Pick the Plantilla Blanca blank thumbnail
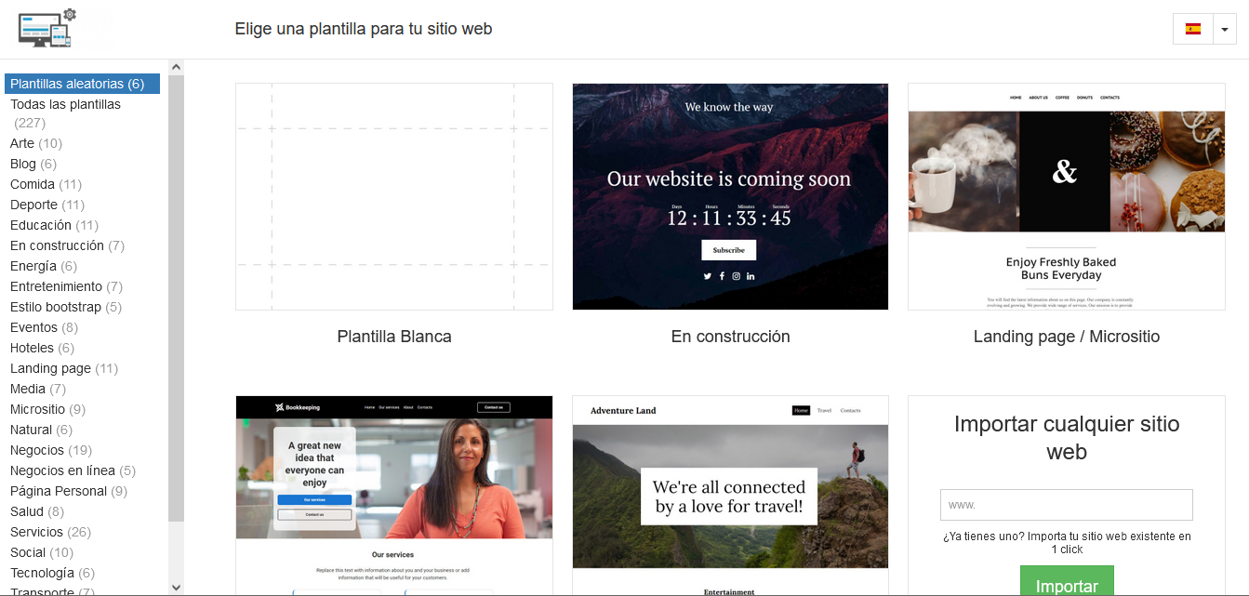1249x596 pixels. point(393,196)
